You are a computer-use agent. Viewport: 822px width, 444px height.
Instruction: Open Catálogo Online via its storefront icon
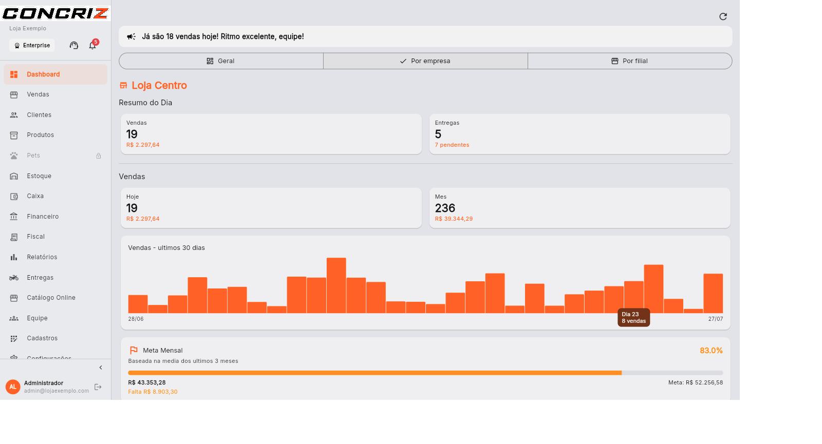pos(14,298)
